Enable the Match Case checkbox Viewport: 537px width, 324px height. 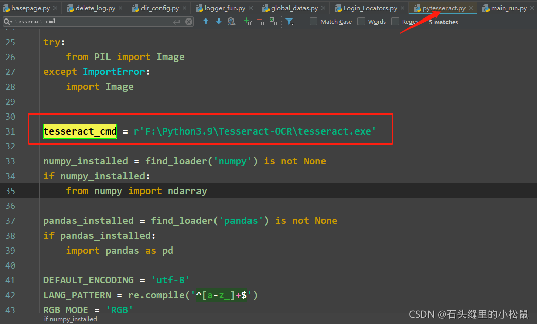pyautogui.click(x=313, y=22)
